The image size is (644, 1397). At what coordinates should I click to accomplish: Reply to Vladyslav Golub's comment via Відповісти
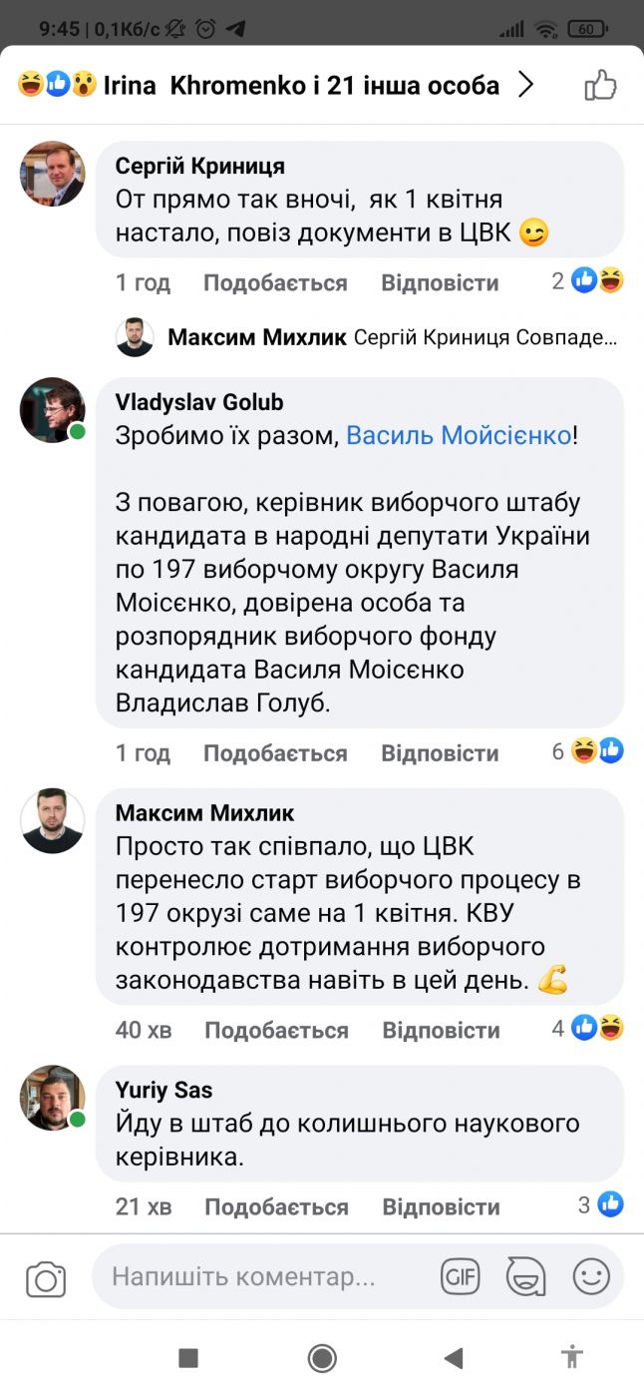440,753
